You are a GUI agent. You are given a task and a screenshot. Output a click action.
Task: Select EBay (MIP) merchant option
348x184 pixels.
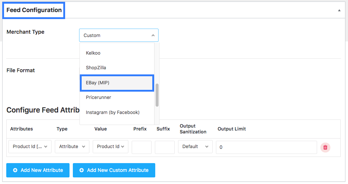coord(117,83)
